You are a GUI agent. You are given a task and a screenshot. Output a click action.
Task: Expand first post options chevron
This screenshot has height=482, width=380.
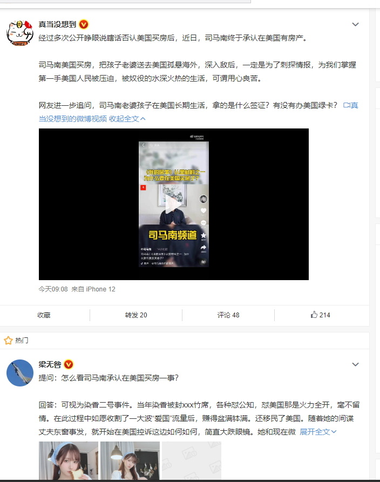355,24
